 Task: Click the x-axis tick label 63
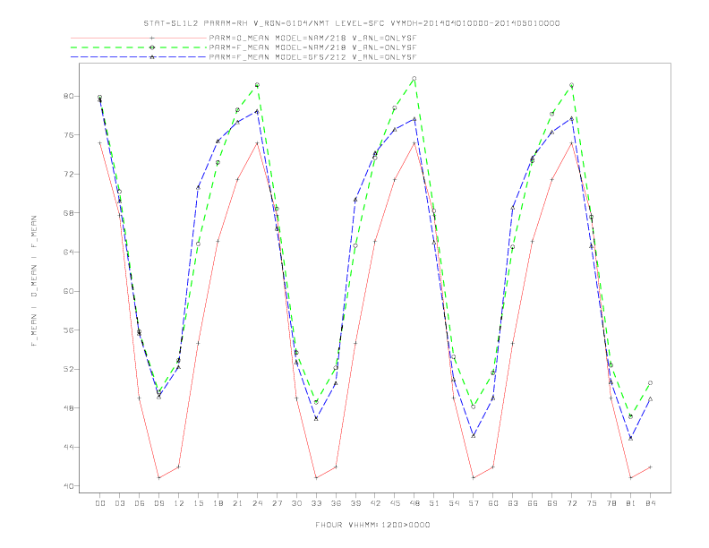(x=513, y=503)
